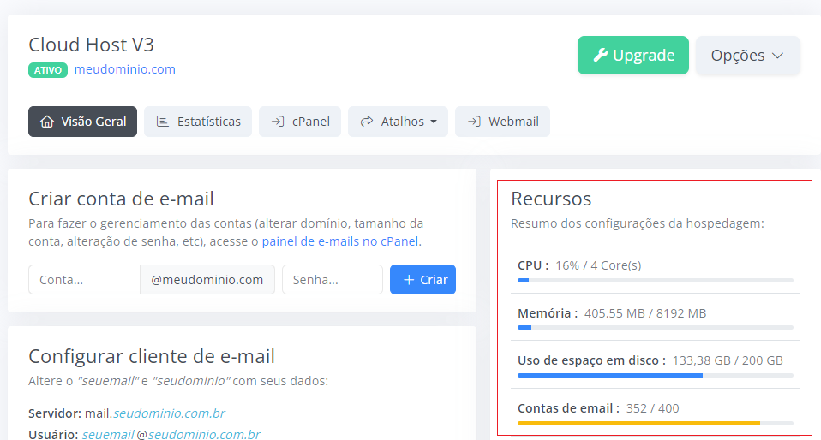The image size is (821, 440).
Task: Click the chart icon beside Estatísticas
Action: (163, 122)
